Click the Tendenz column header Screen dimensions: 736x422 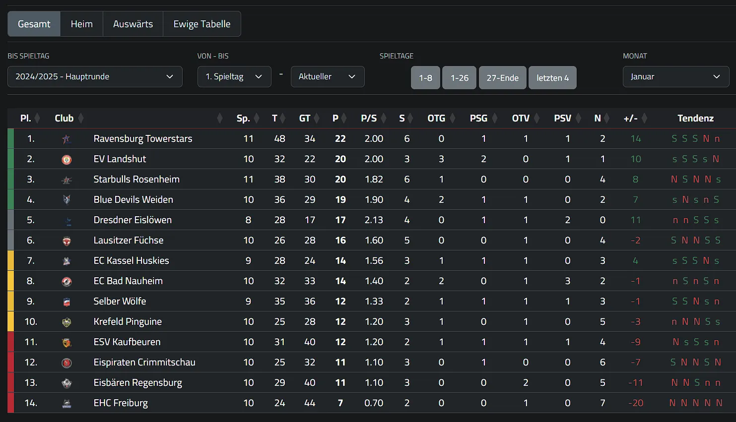tap(695, 119)
